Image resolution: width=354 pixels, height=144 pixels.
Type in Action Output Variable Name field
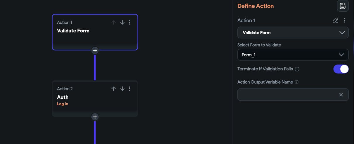pos(286,95)
